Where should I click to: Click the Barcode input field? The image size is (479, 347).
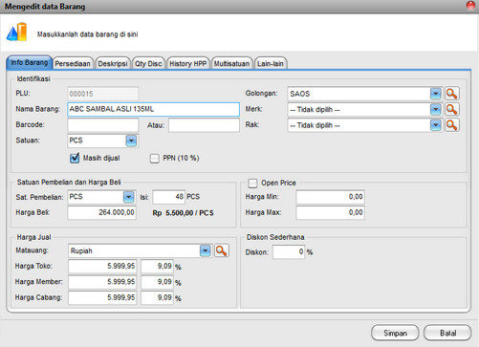tap(103, 125)
